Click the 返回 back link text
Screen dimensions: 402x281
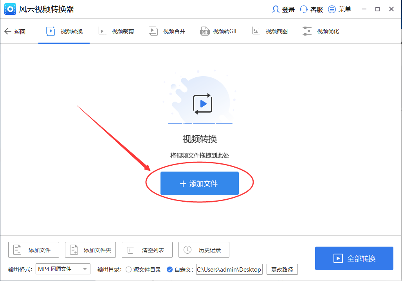pyautogui.click(x=20, y=32)
